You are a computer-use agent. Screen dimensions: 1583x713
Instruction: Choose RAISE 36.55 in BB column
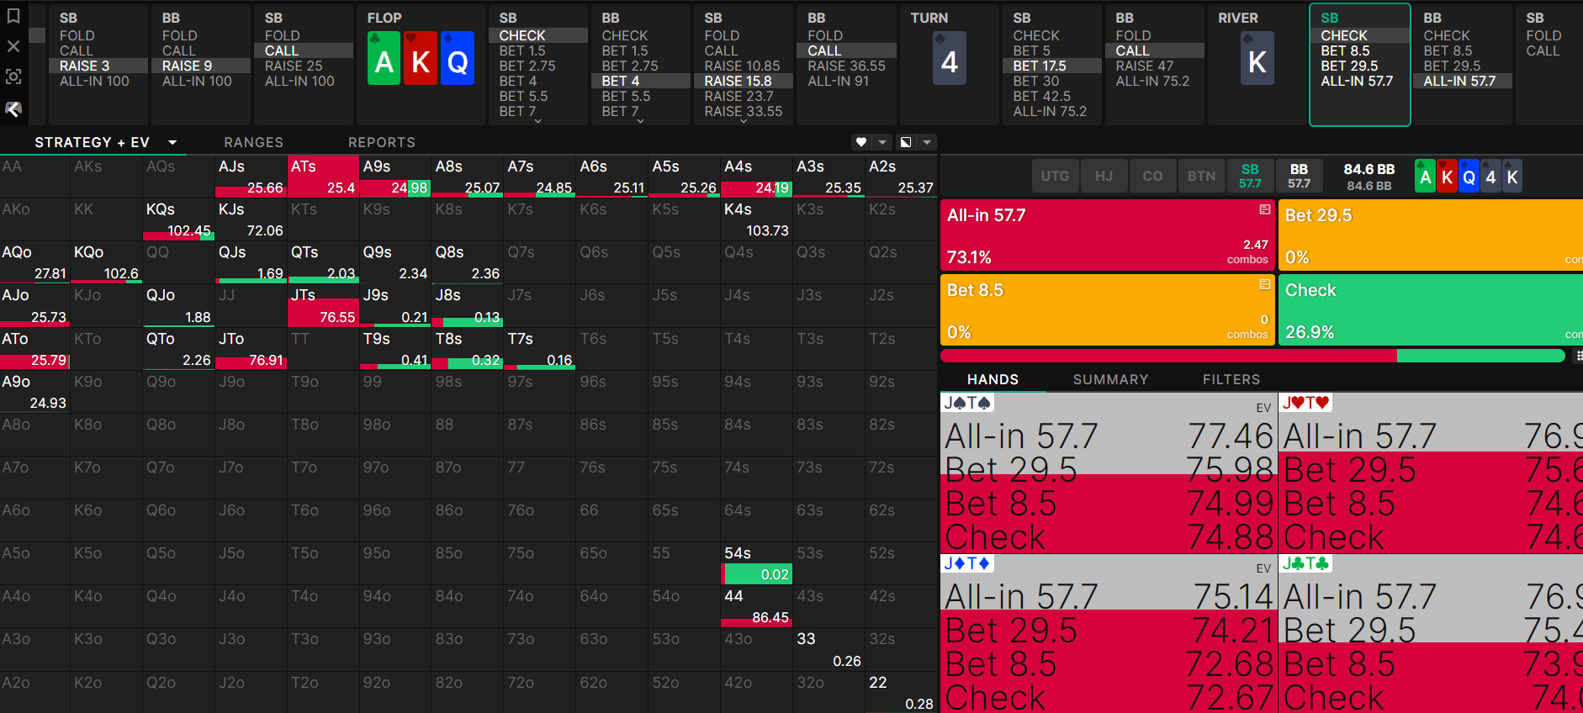(847, 66)
